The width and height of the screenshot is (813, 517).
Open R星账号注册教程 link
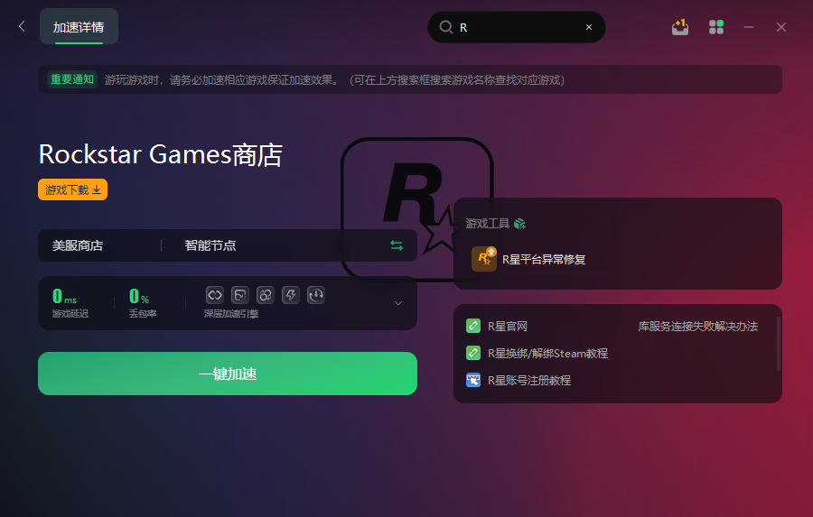tap(529, 380)
